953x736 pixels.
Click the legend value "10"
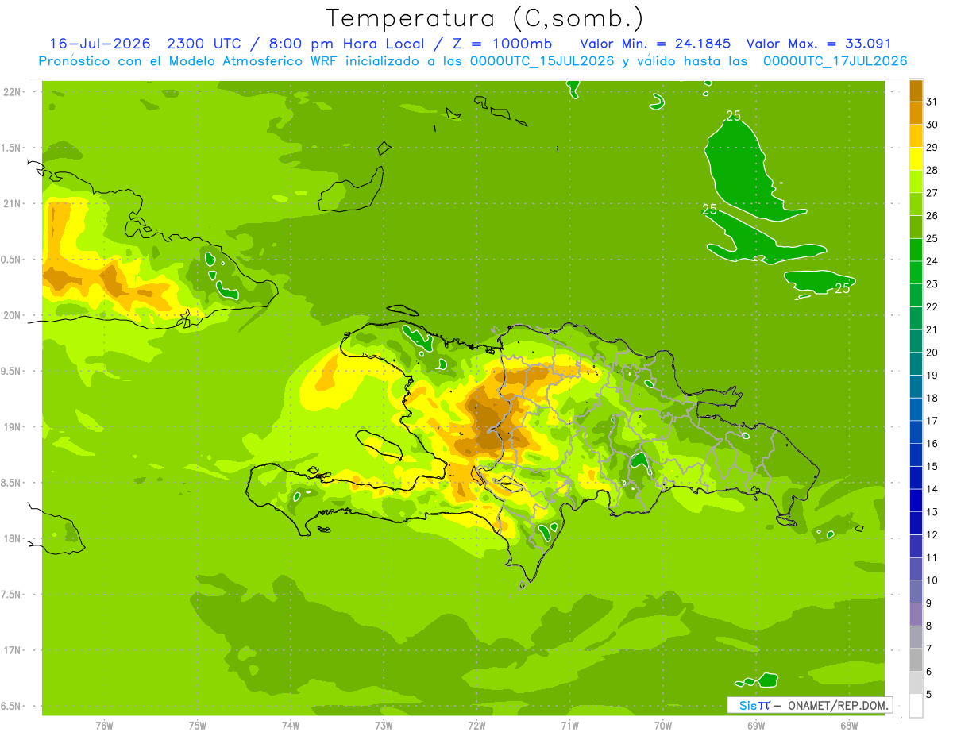(x=932, y=580)
